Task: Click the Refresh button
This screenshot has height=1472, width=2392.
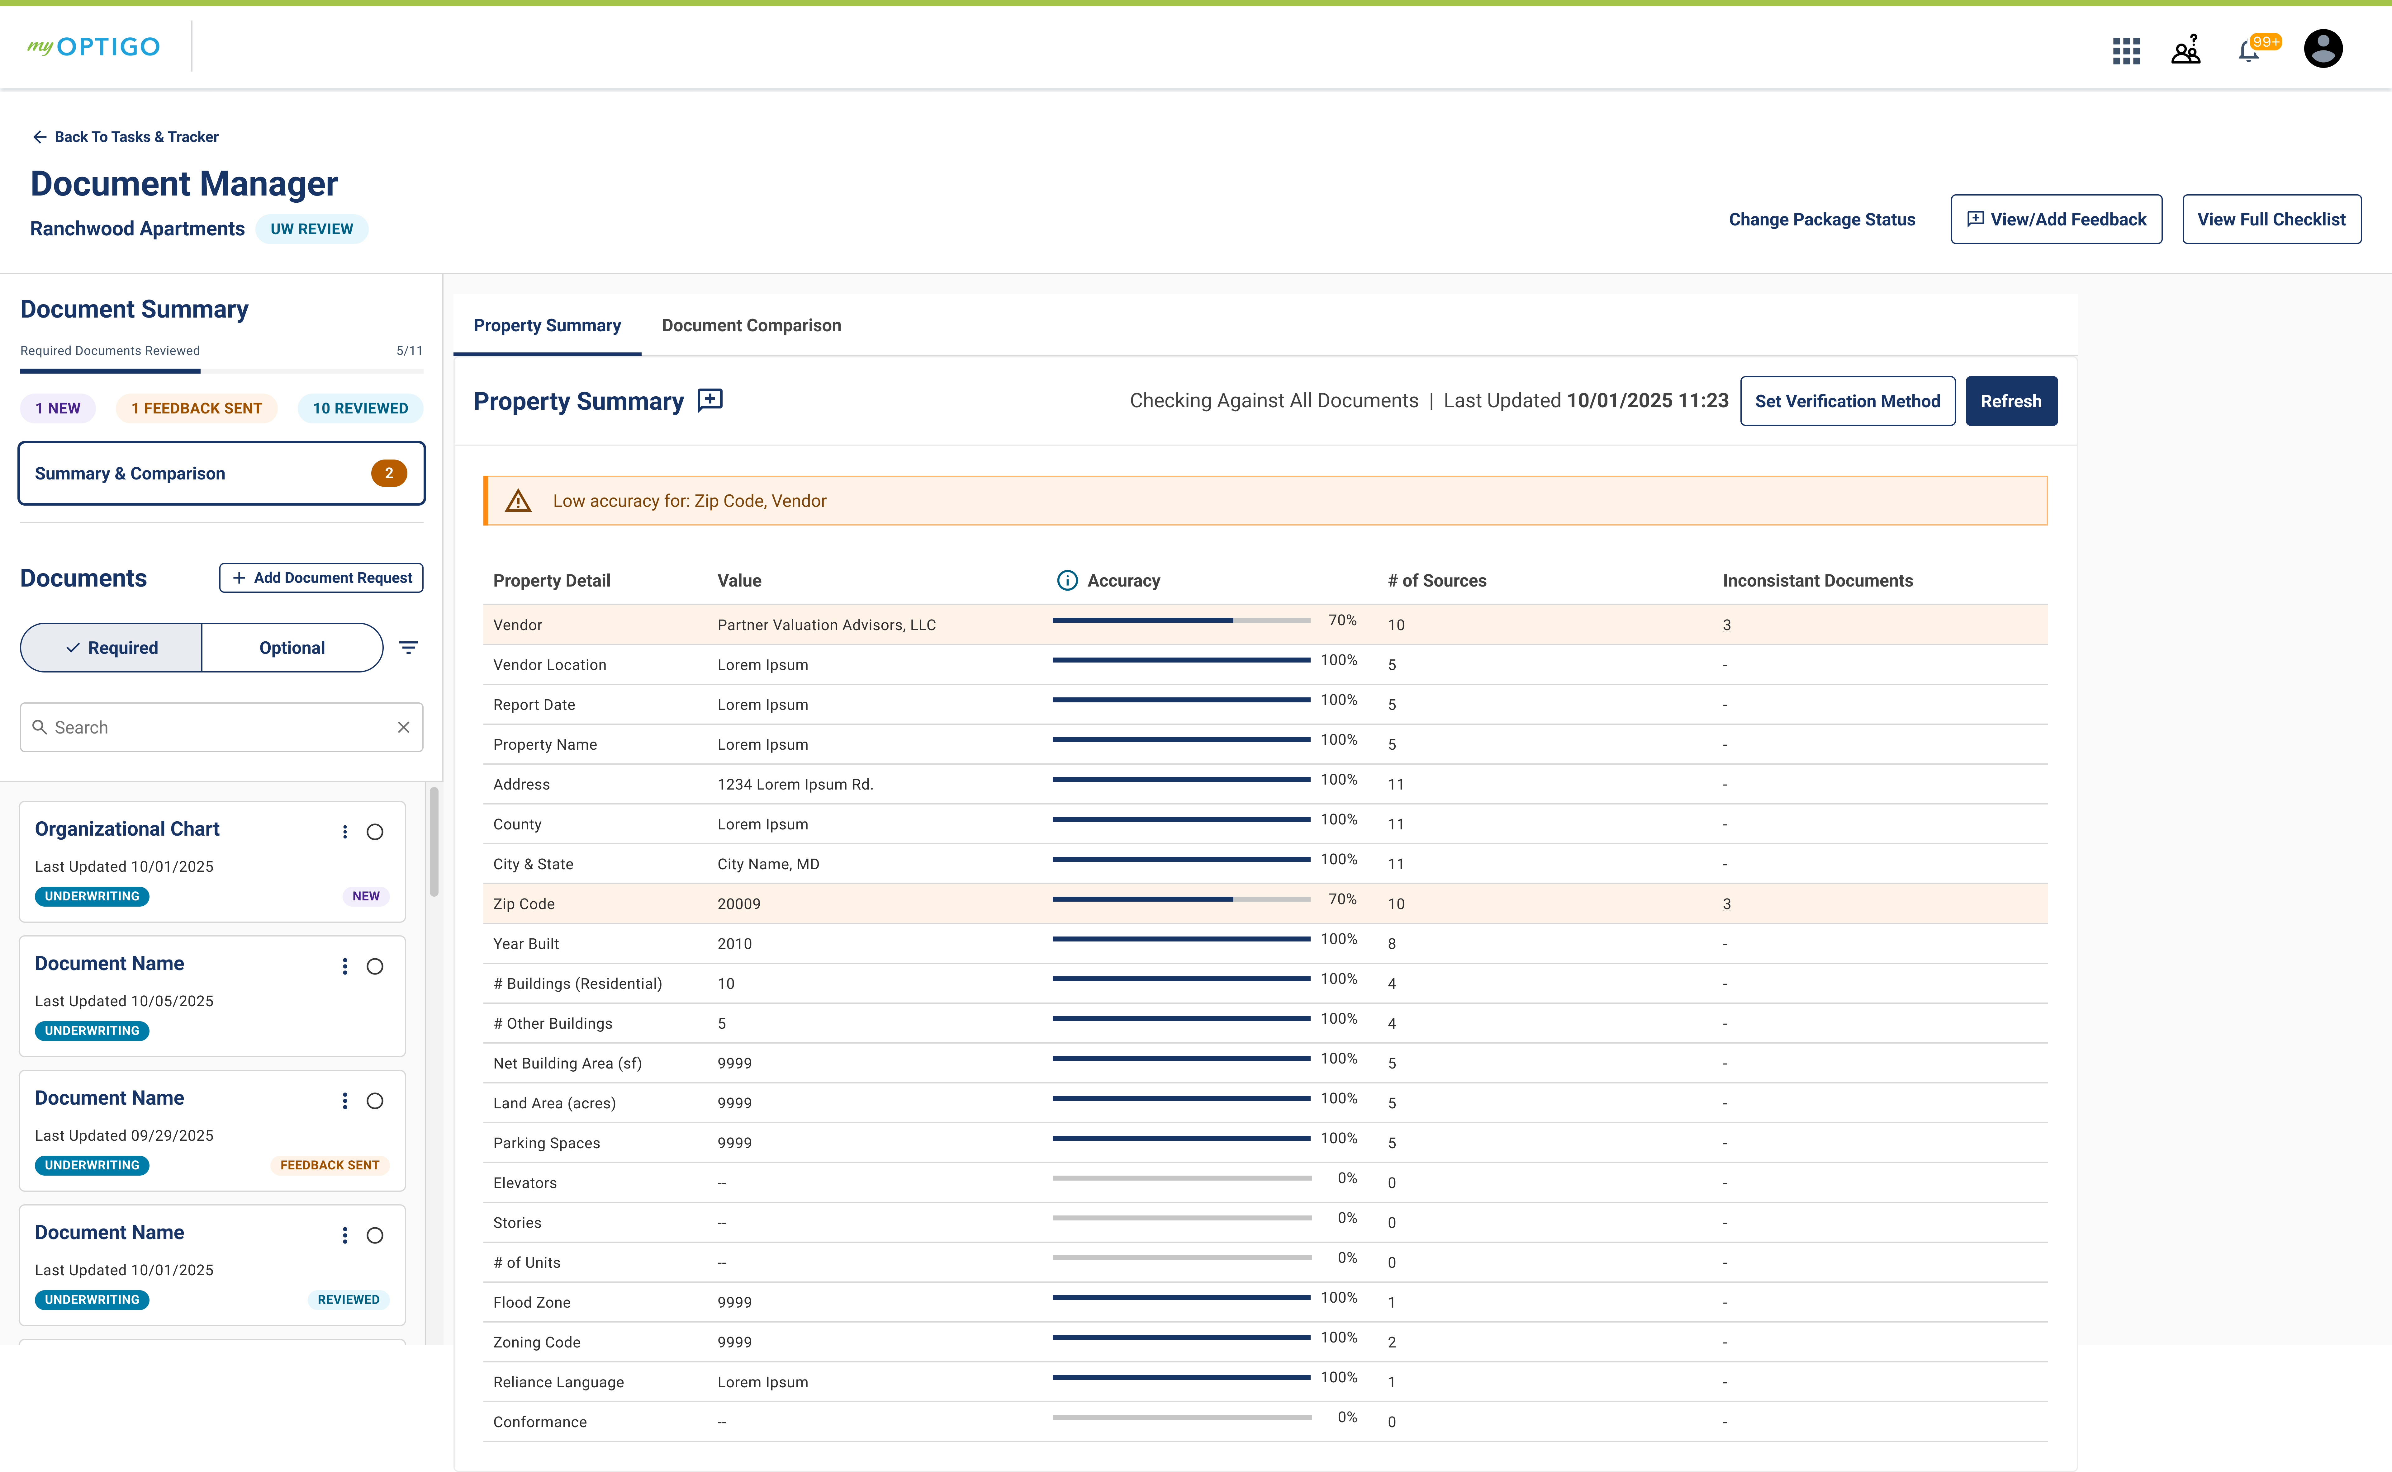Action: pos(2011,401)
